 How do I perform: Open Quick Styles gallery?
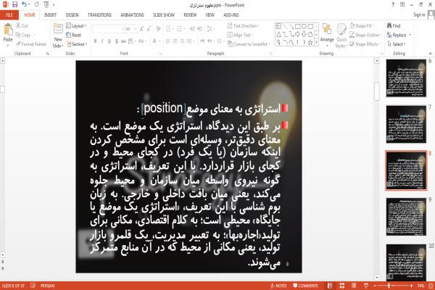coord(341,36)
